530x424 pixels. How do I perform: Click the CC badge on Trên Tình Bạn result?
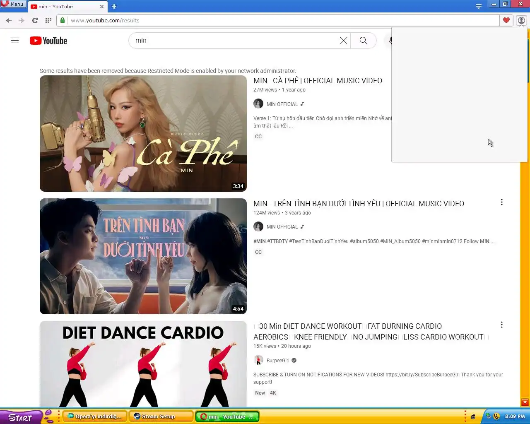click(258, 252)
